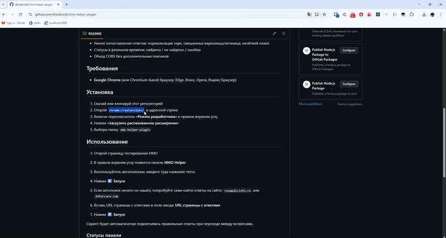Click the browser Back arrow
This screenshot has height=238, width=446.
(x=4, y=14)
